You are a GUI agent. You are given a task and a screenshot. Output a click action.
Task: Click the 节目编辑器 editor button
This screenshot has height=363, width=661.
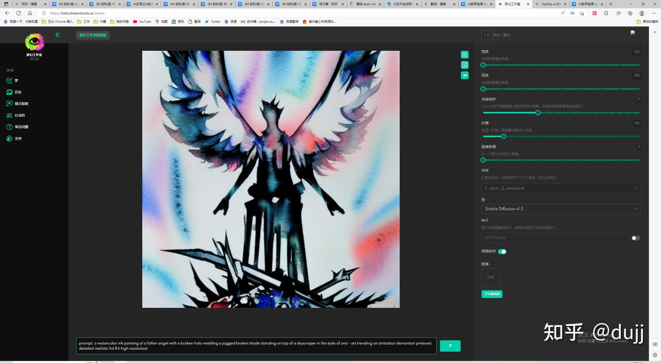[492, 294]
